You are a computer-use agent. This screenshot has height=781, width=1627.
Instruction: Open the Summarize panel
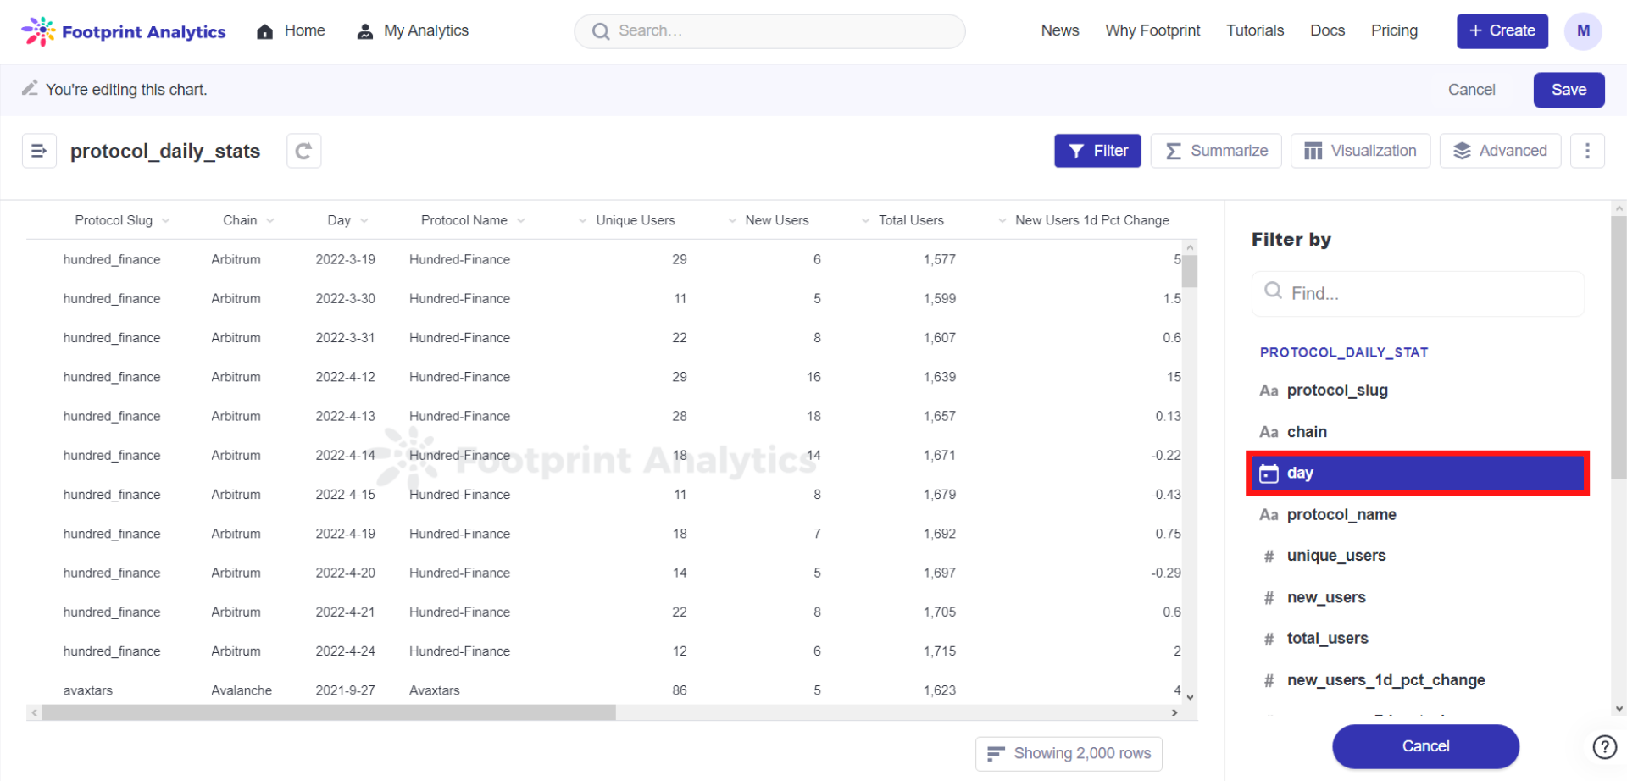click(1216, 151)
